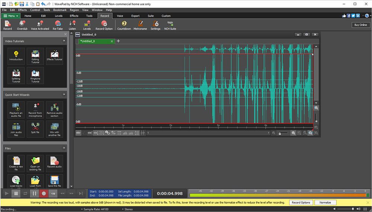The width and height of the screenshot is (372, 212).
Task: Open the Voice Activated recording option
Action: pos(40,25)
